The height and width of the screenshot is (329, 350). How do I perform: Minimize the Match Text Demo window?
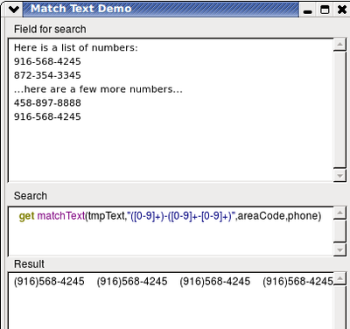click(307, 10)
